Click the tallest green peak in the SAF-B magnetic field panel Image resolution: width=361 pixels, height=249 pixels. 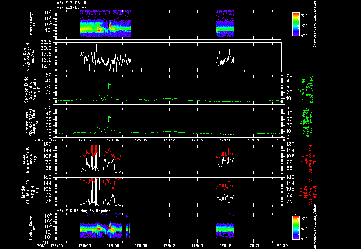109,114
